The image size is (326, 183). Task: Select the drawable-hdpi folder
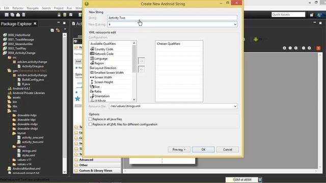coord(24,115)
